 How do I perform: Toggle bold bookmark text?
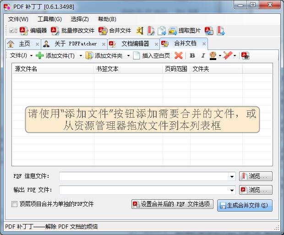tap(192, 55)
